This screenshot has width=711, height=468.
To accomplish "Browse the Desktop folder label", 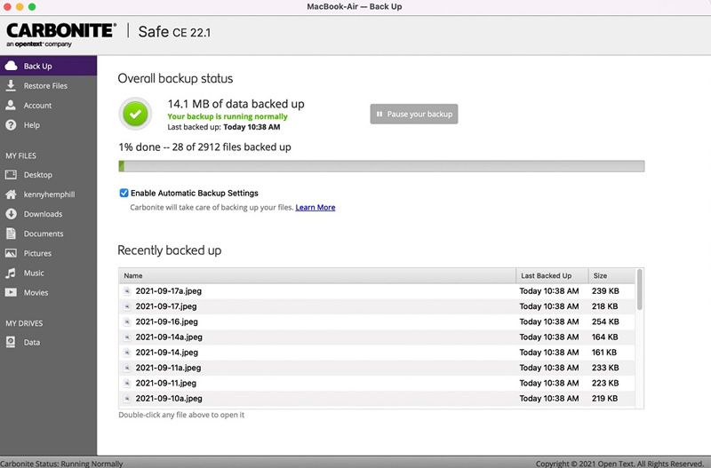I will click(x=38, y=175).
